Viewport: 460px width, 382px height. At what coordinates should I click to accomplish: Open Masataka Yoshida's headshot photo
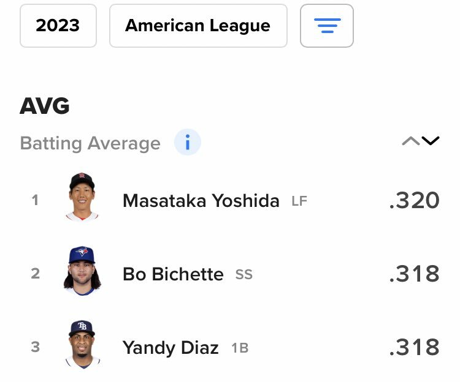click(82, 196)
